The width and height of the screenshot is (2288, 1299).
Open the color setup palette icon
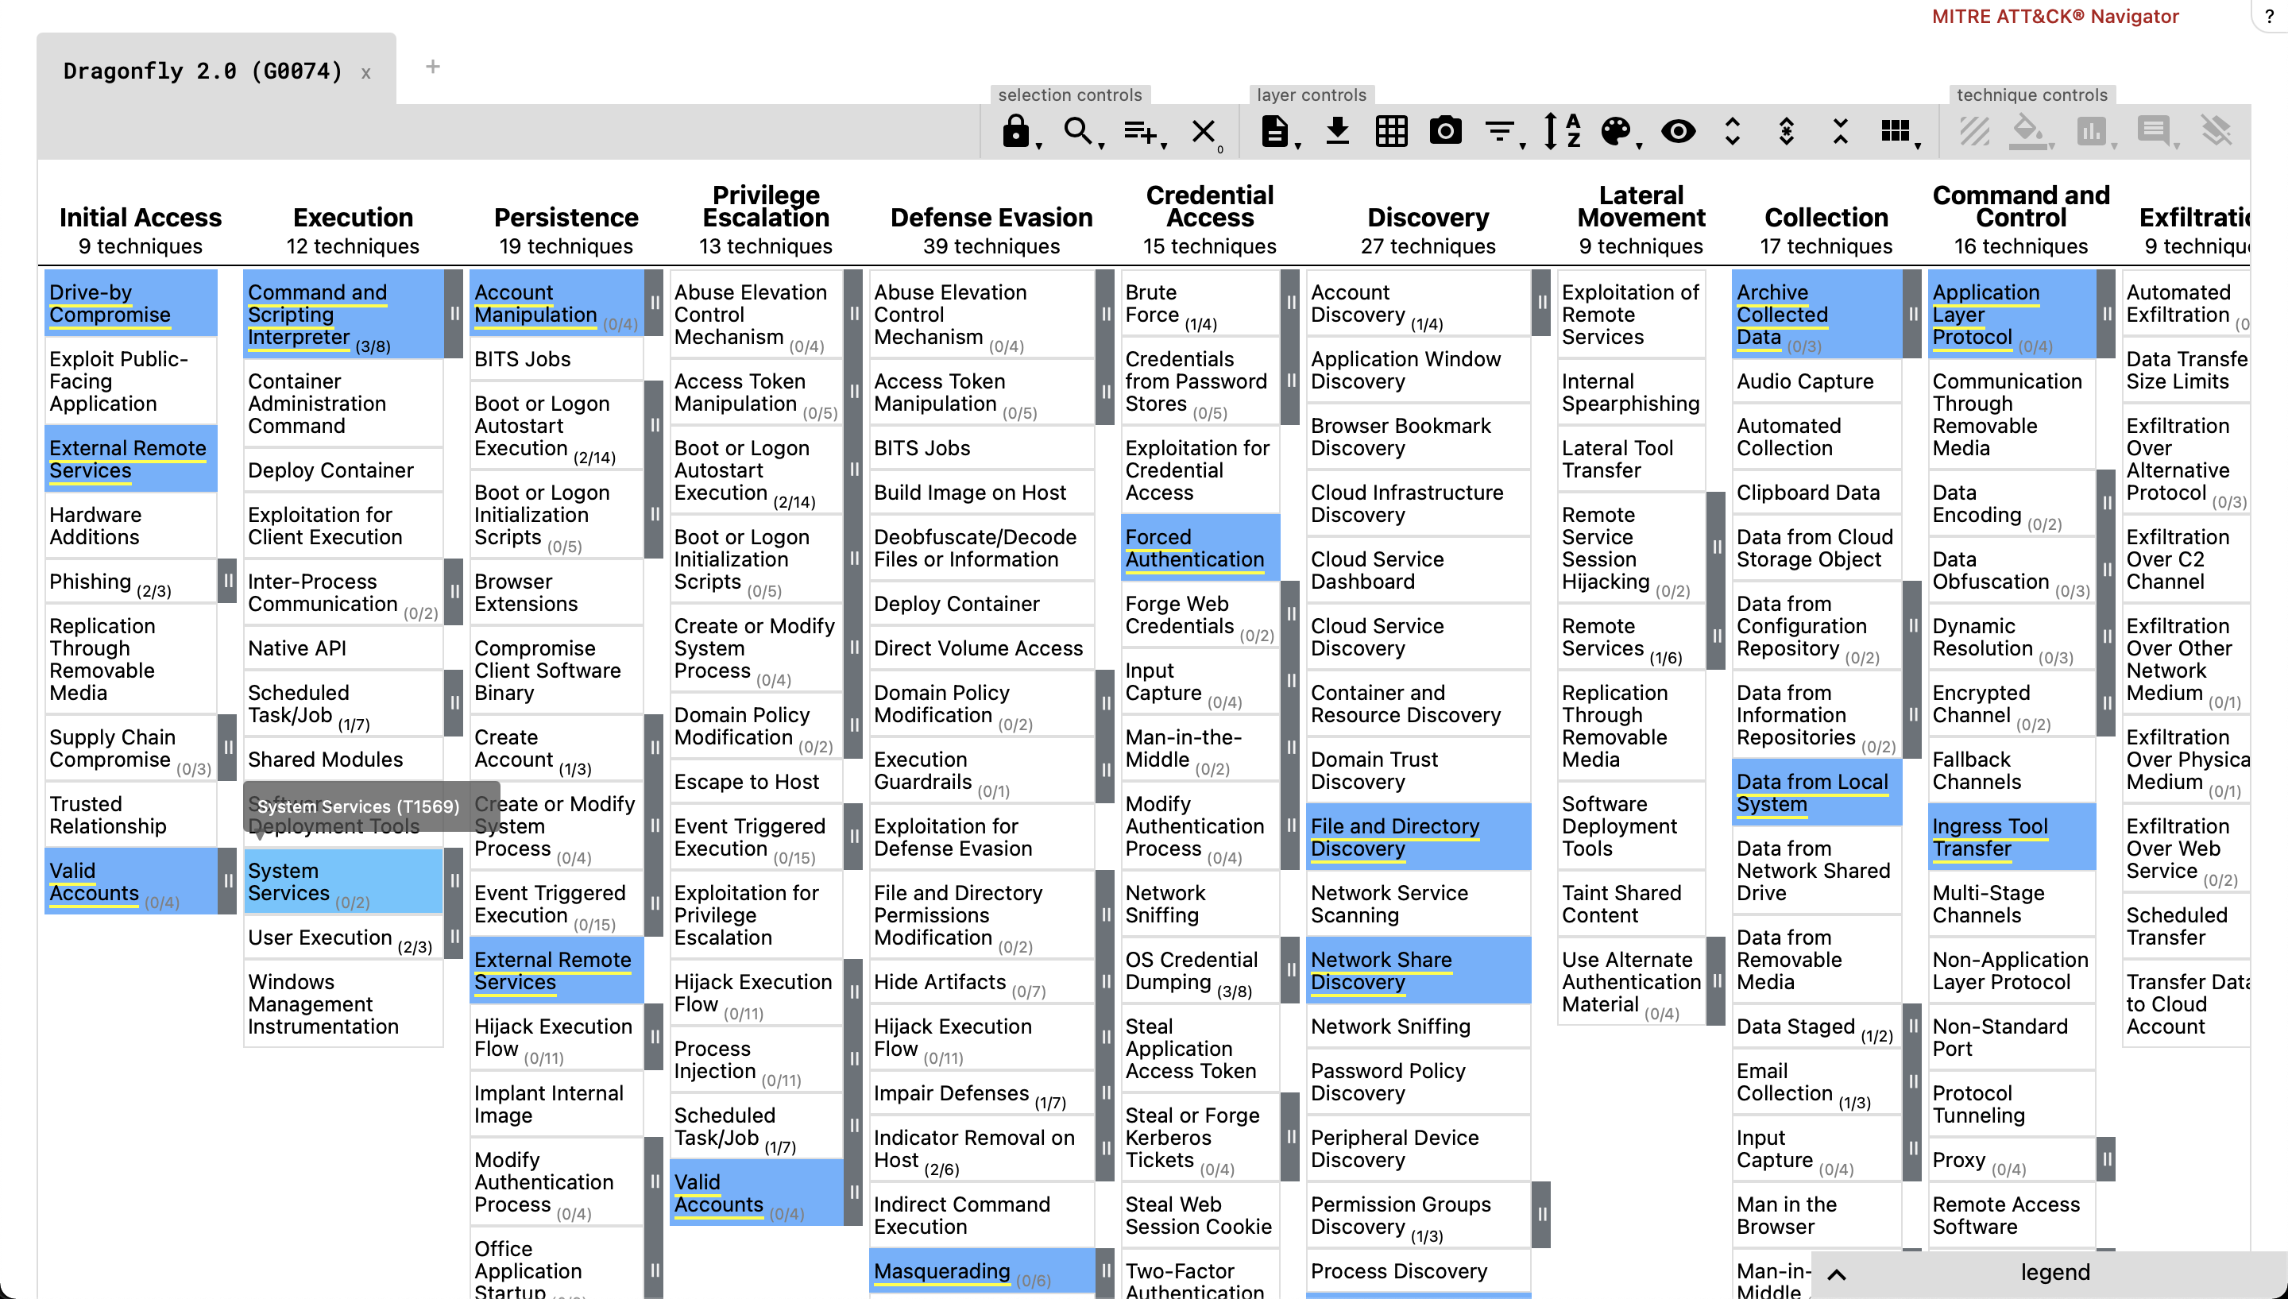click(x=1615, y=132)
